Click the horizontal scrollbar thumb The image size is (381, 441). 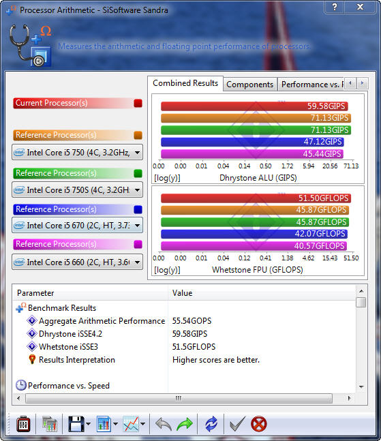pos(179,398)
